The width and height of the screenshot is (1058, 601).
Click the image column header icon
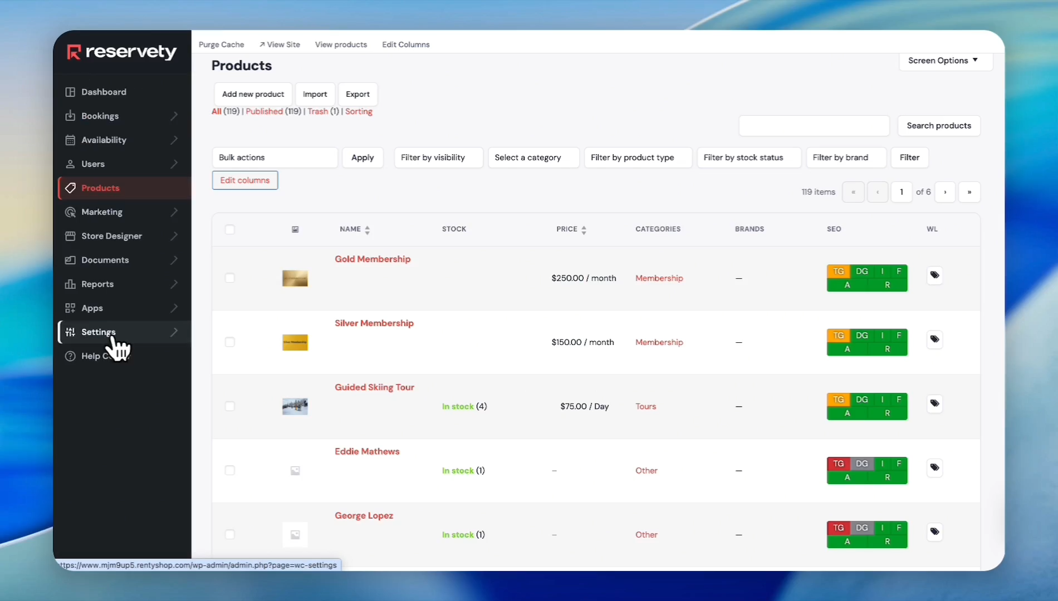pos(295,229)
